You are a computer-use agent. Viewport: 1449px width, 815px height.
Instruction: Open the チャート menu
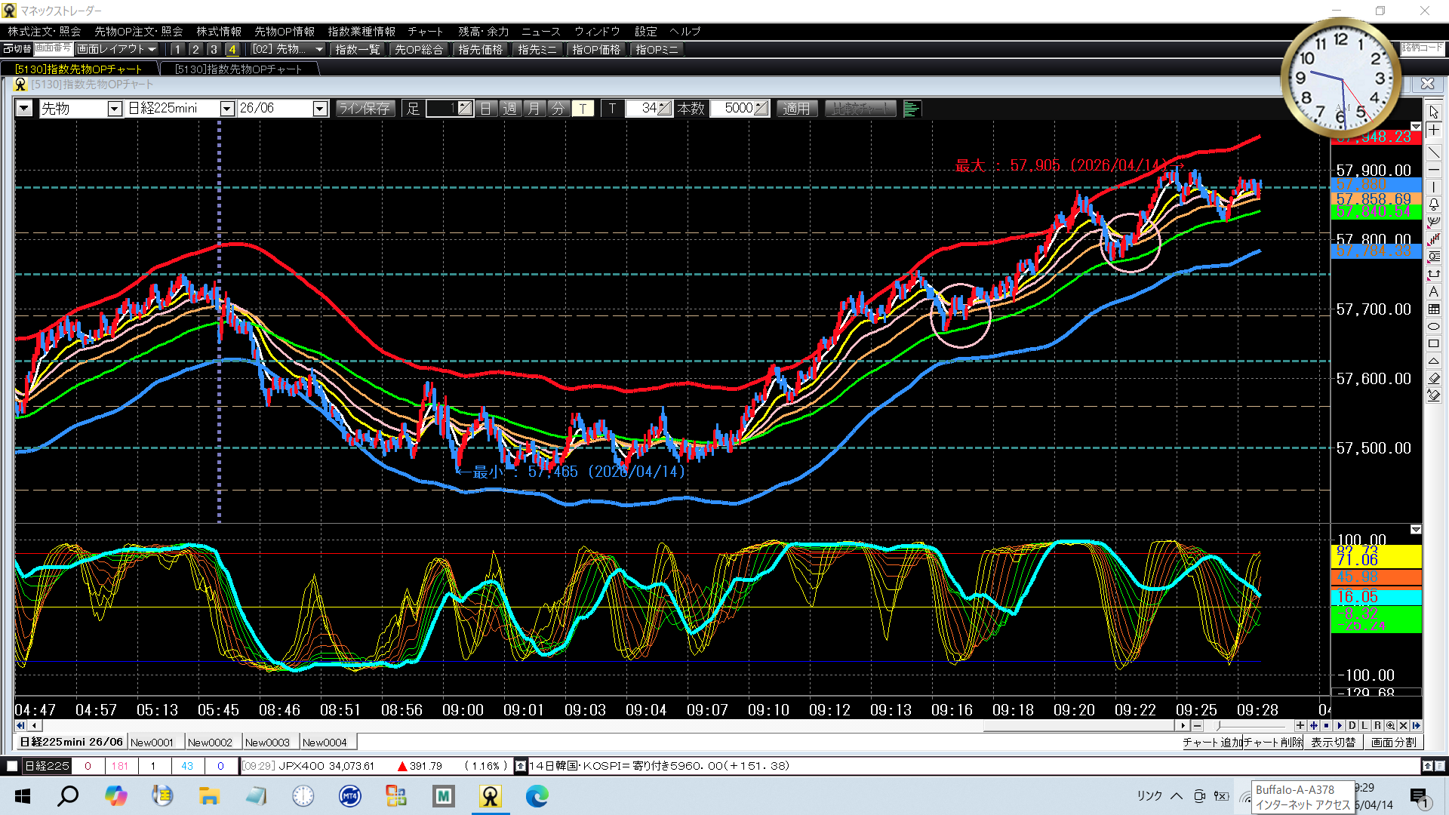[425, 31]
